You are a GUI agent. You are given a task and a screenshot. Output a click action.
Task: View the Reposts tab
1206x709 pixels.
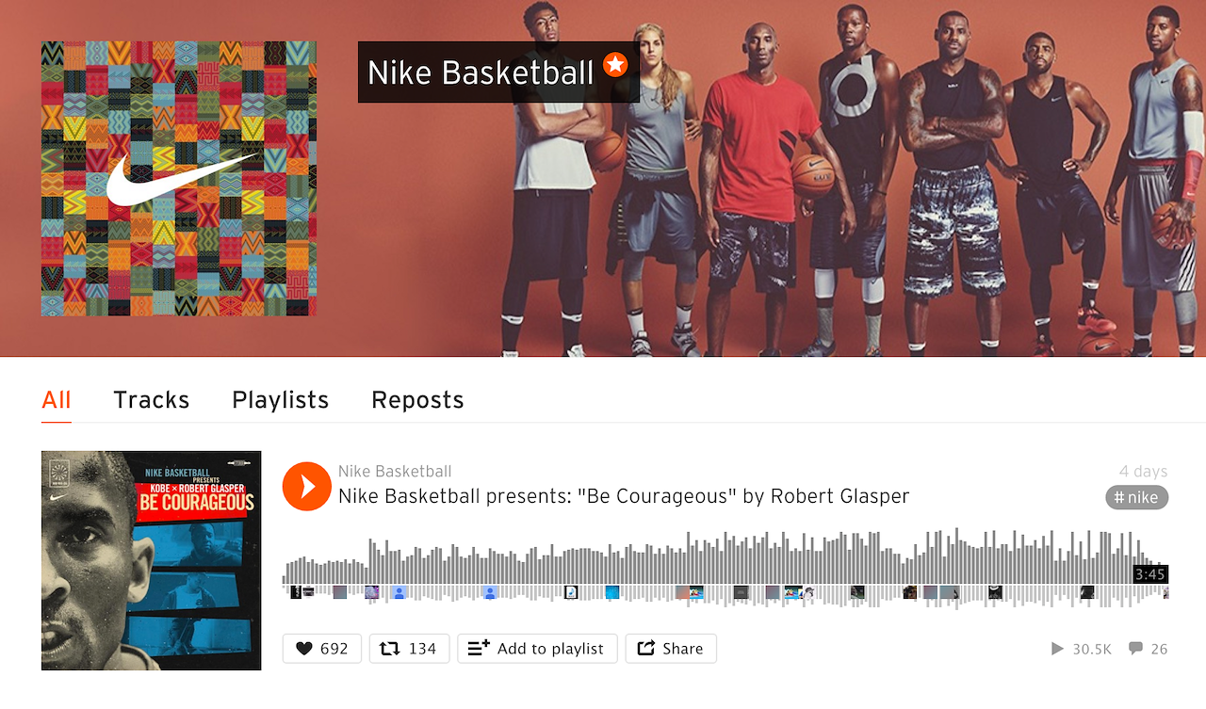point(417,400)
